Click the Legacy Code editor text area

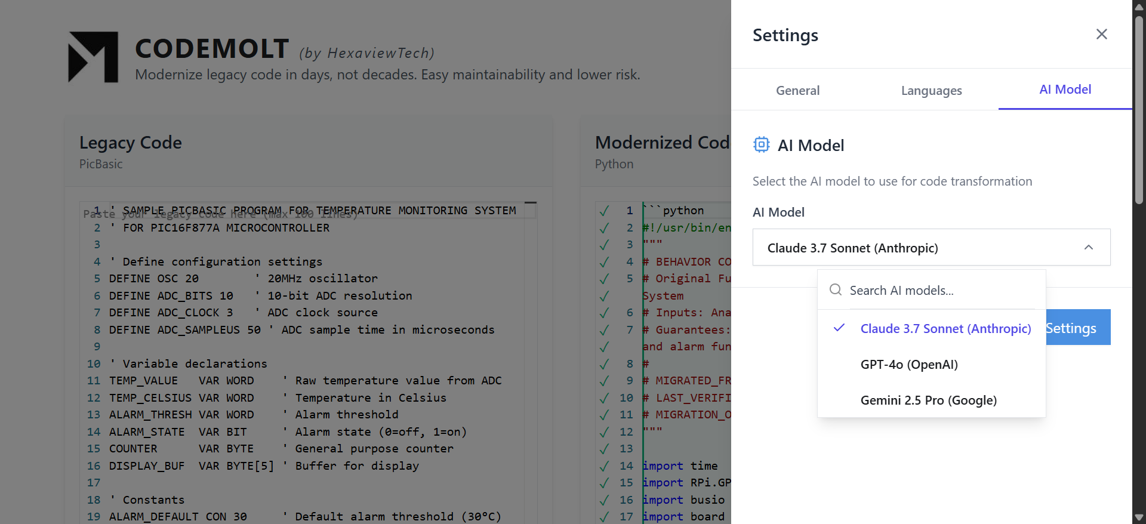pos(310,358)
